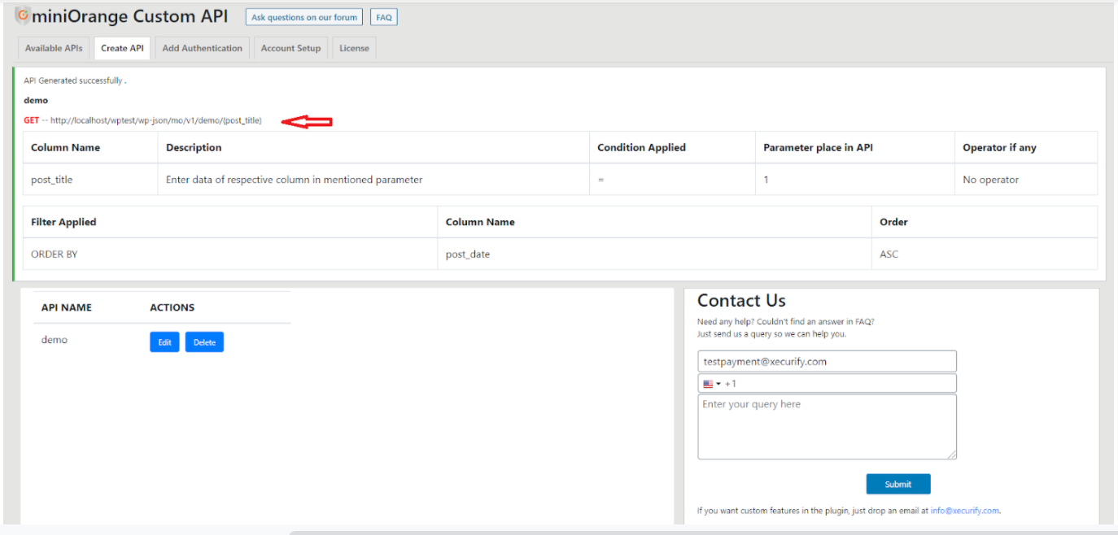
Task: Delete the demo API
Action: tap(204, 342)
